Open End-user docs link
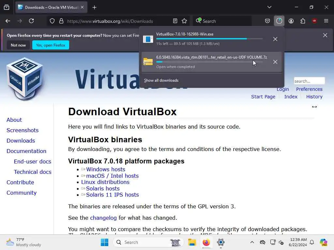 [x=32, y=161]
